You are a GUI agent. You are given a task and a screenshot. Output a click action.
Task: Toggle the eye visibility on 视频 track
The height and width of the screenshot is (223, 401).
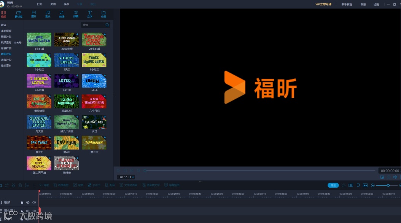pyautogui.click(x=28, y=202)
